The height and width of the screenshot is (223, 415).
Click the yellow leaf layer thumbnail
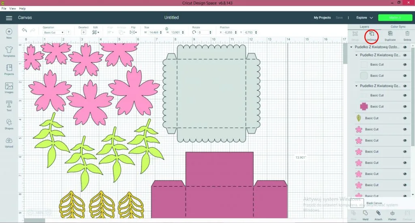tap(359, 118)
